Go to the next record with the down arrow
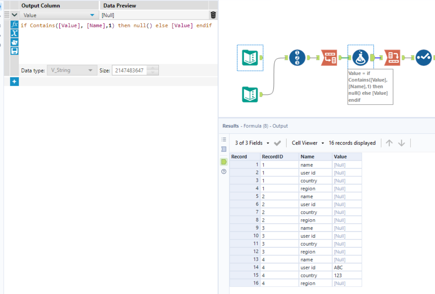The image size is (435, 294). point(402,143)
